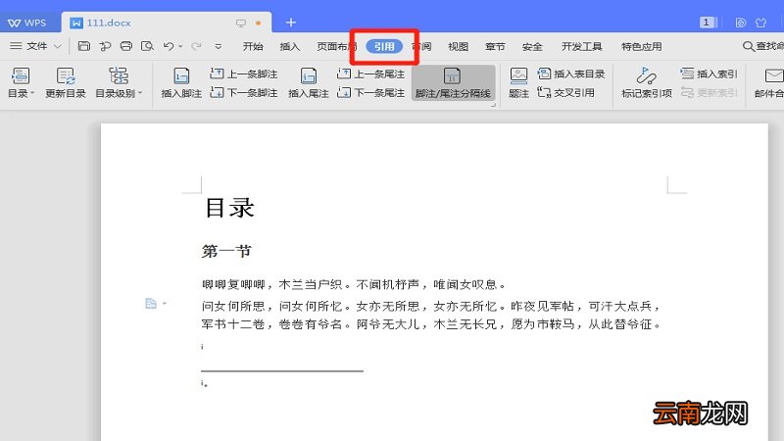Go to 下一条脚注
Screen dimensions: 784x441
pos(243,92)
